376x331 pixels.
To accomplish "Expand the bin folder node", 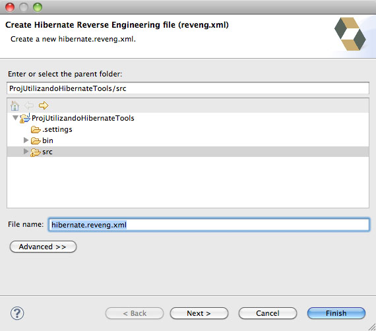I will click(26, 140).
